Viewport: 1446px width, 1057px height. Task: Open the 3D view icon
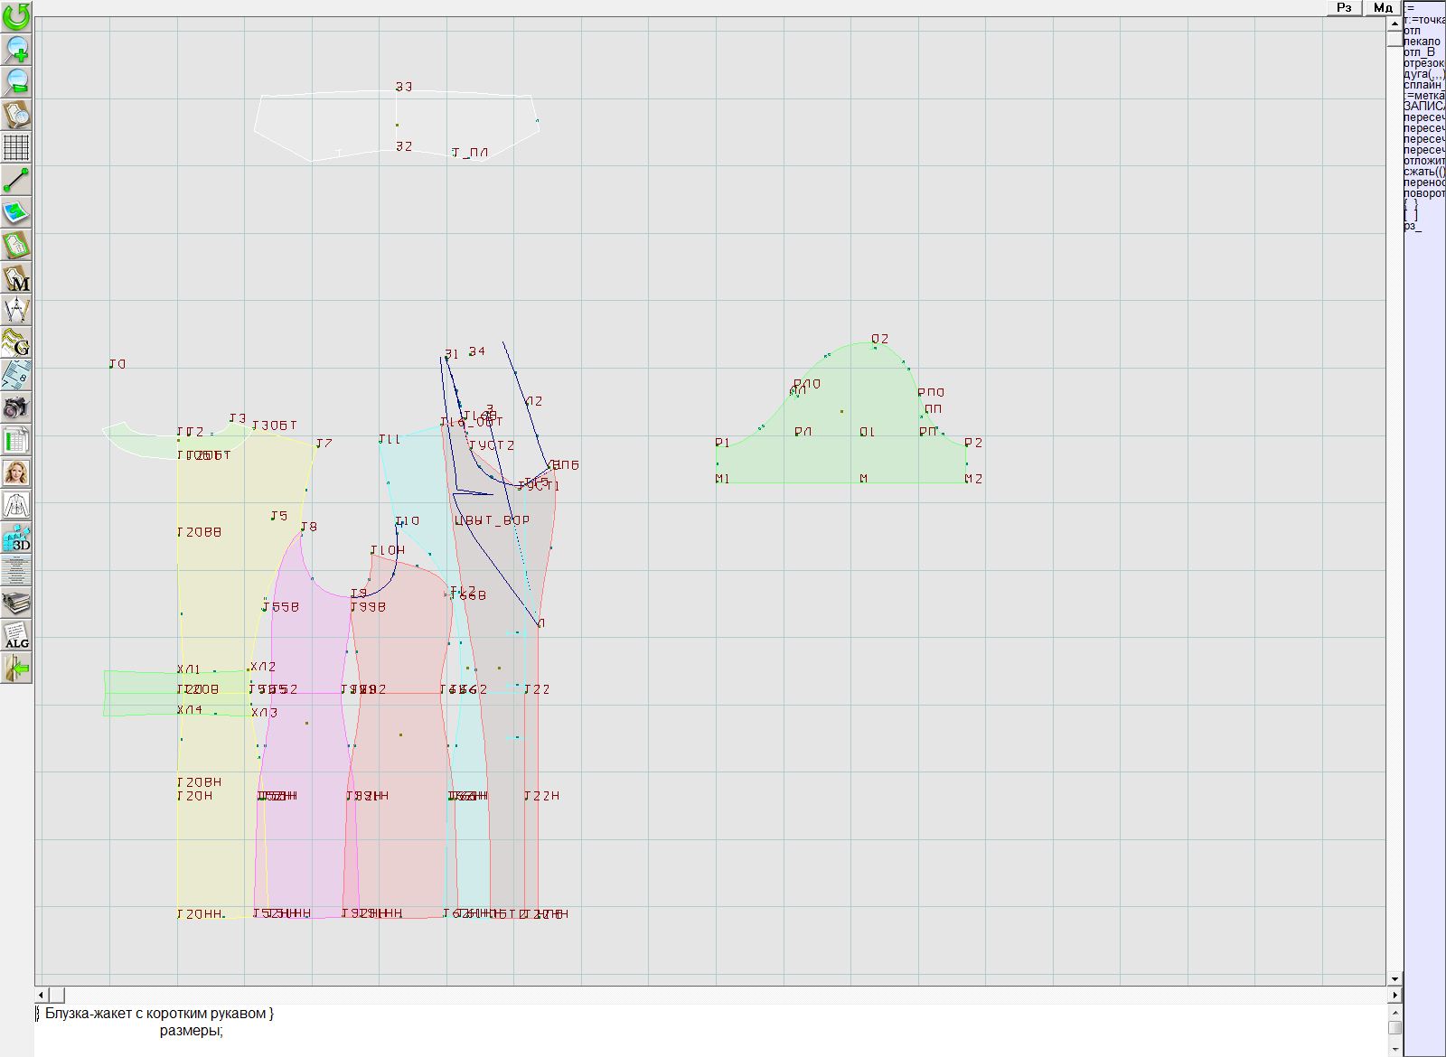(x=16, y=538)
